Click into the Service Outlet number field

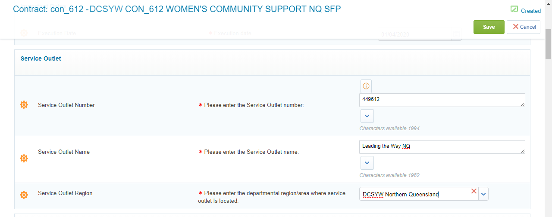point(440,100)
